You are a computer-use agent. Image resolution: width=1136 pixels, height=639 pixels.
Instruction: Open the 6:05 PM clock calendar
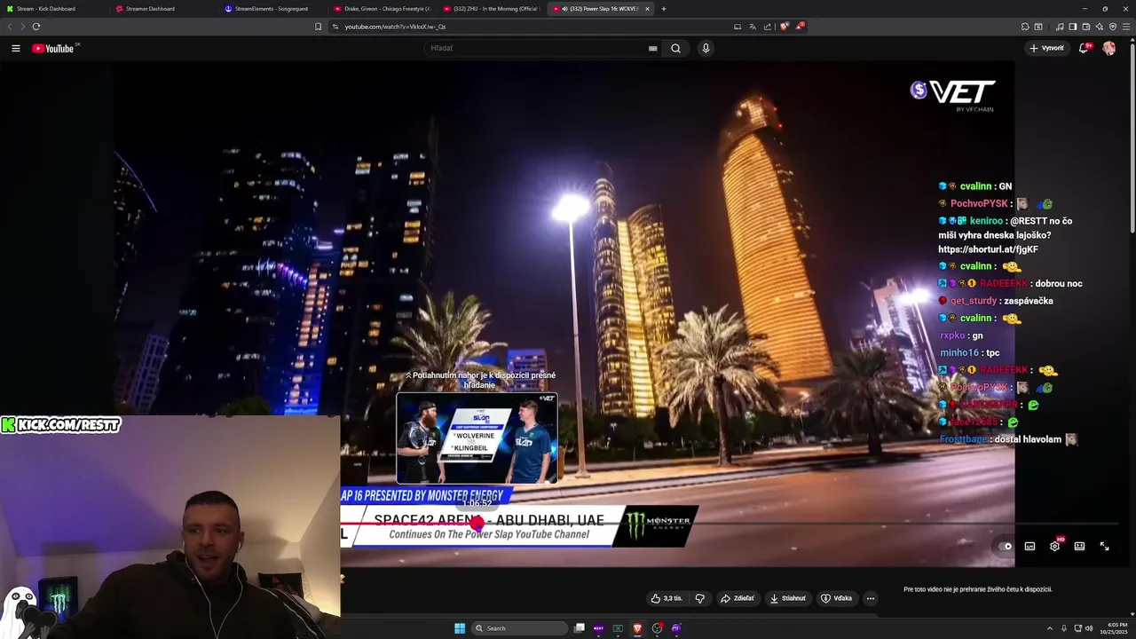(x=1113, y=628)
